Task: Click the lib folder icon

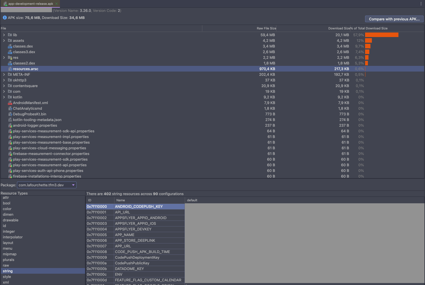Action: coord(10,35)
